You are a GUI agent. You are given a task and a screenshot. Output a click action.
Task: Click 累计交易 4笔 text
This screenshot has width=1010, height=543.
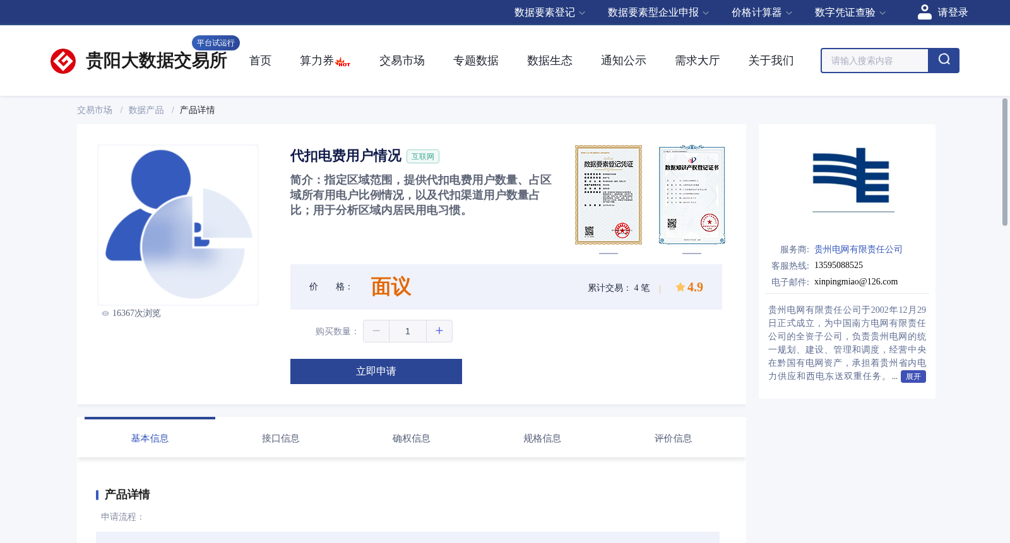coord(619,288)
